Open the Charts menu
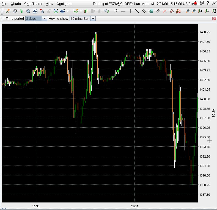The image size is (217, 210). 16,4
